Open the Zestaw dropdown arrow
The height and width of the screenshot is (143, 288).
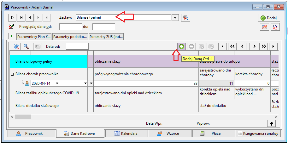[x=175, y=18]
